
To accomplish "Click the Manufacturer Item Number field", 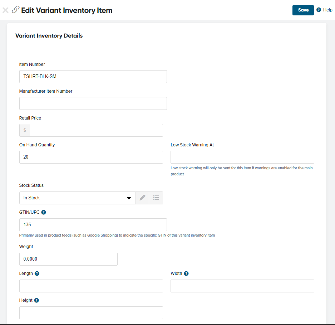I will click(93, 103).
